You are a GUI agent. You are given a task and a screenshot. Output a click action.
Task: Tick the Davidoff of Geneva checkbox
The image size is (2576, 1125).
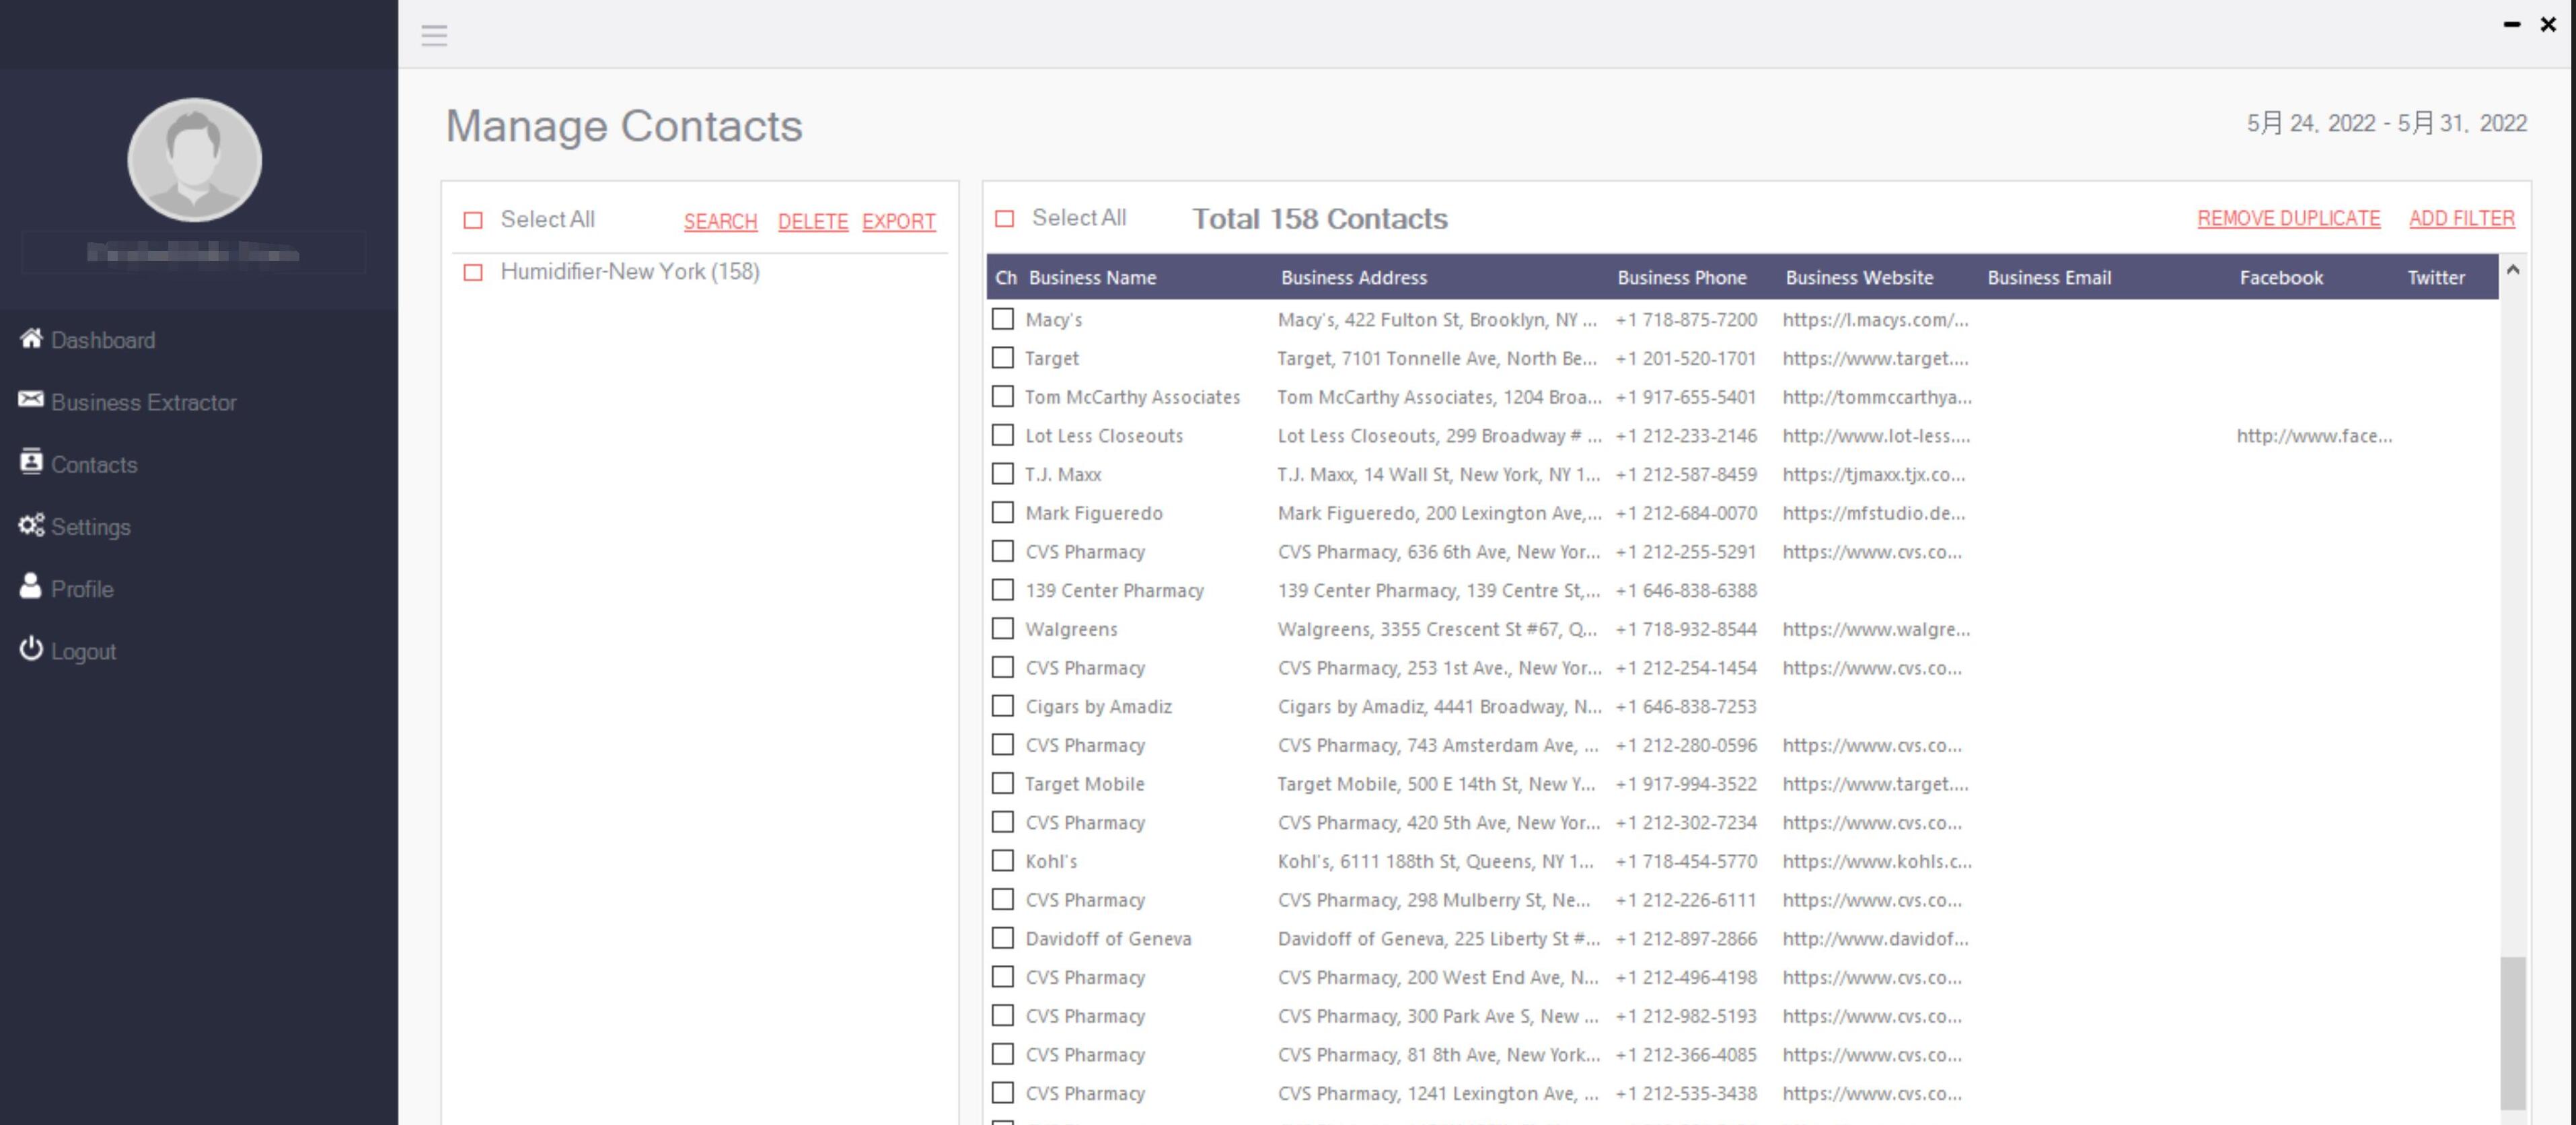(x=1002, y=937)
